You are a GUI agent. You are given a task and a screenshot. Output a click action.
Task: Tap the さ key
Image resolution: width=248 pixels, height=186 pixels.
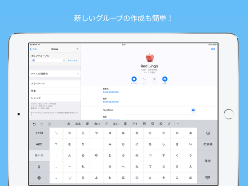coord(164,133)
